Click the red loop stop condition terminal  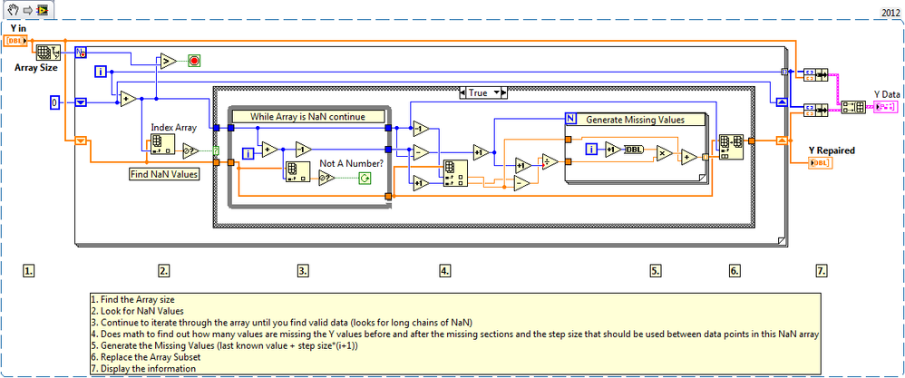coord(193,60)
